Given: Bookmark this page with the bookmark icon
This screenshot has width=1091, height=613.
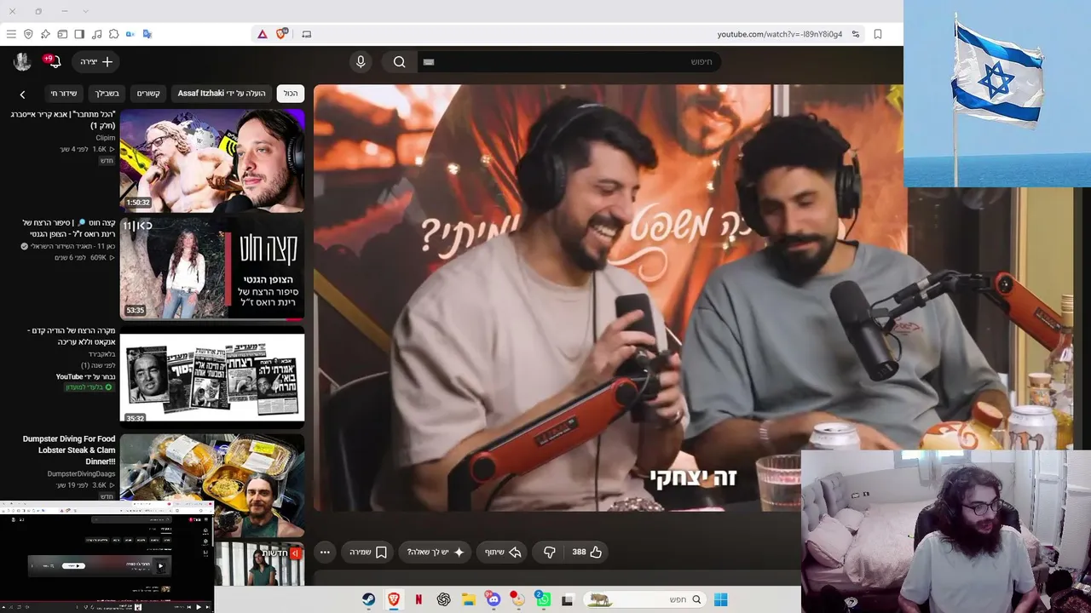Looking at the screenshot, I should (x=878, y=34).
